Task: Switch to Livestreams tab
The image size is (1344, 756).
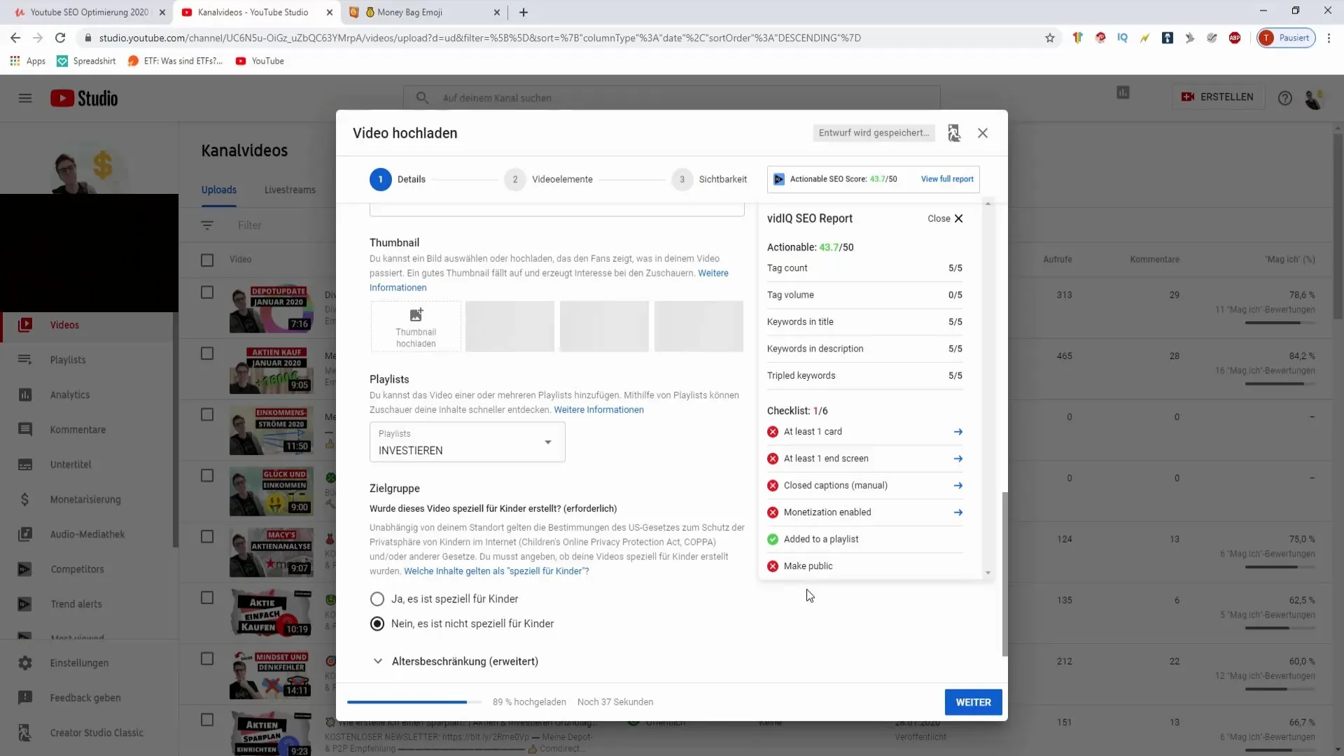Action: [x=290, y=190]
